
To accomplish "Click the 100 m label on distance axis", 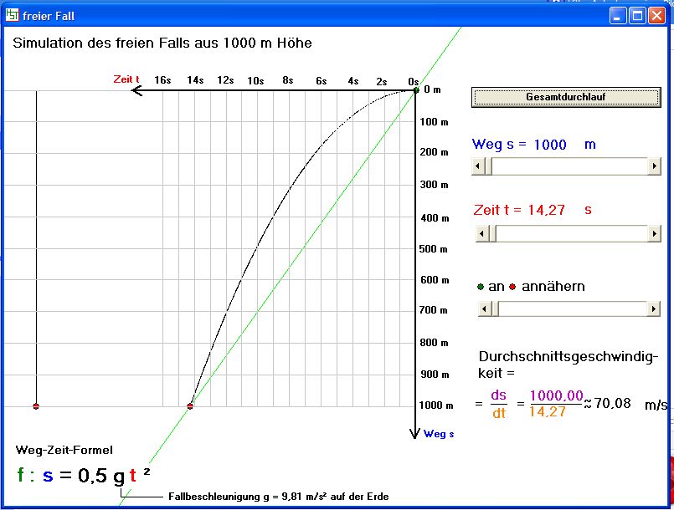I will (x=435, y=122).
